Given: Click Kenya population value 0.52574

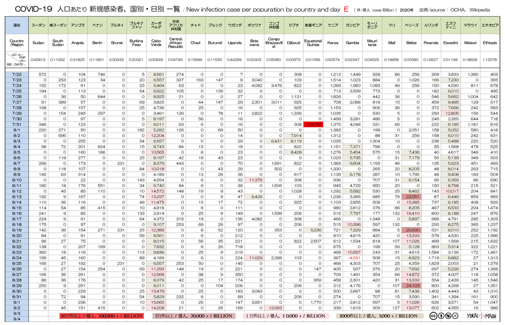Looking at the screenshot, I should (x=333, y=60).
